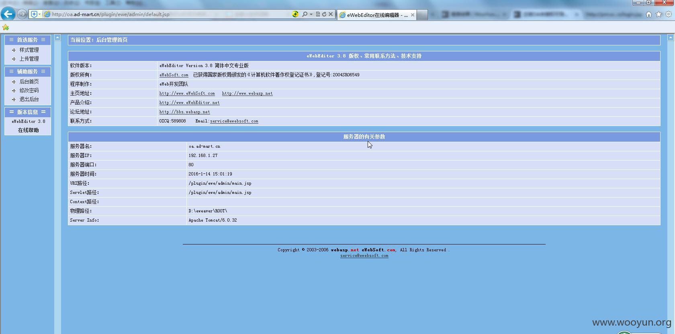675x334 pixels.
Task: Open the search dropdown arrow beside magnifier
Action: tap(311, 14)
